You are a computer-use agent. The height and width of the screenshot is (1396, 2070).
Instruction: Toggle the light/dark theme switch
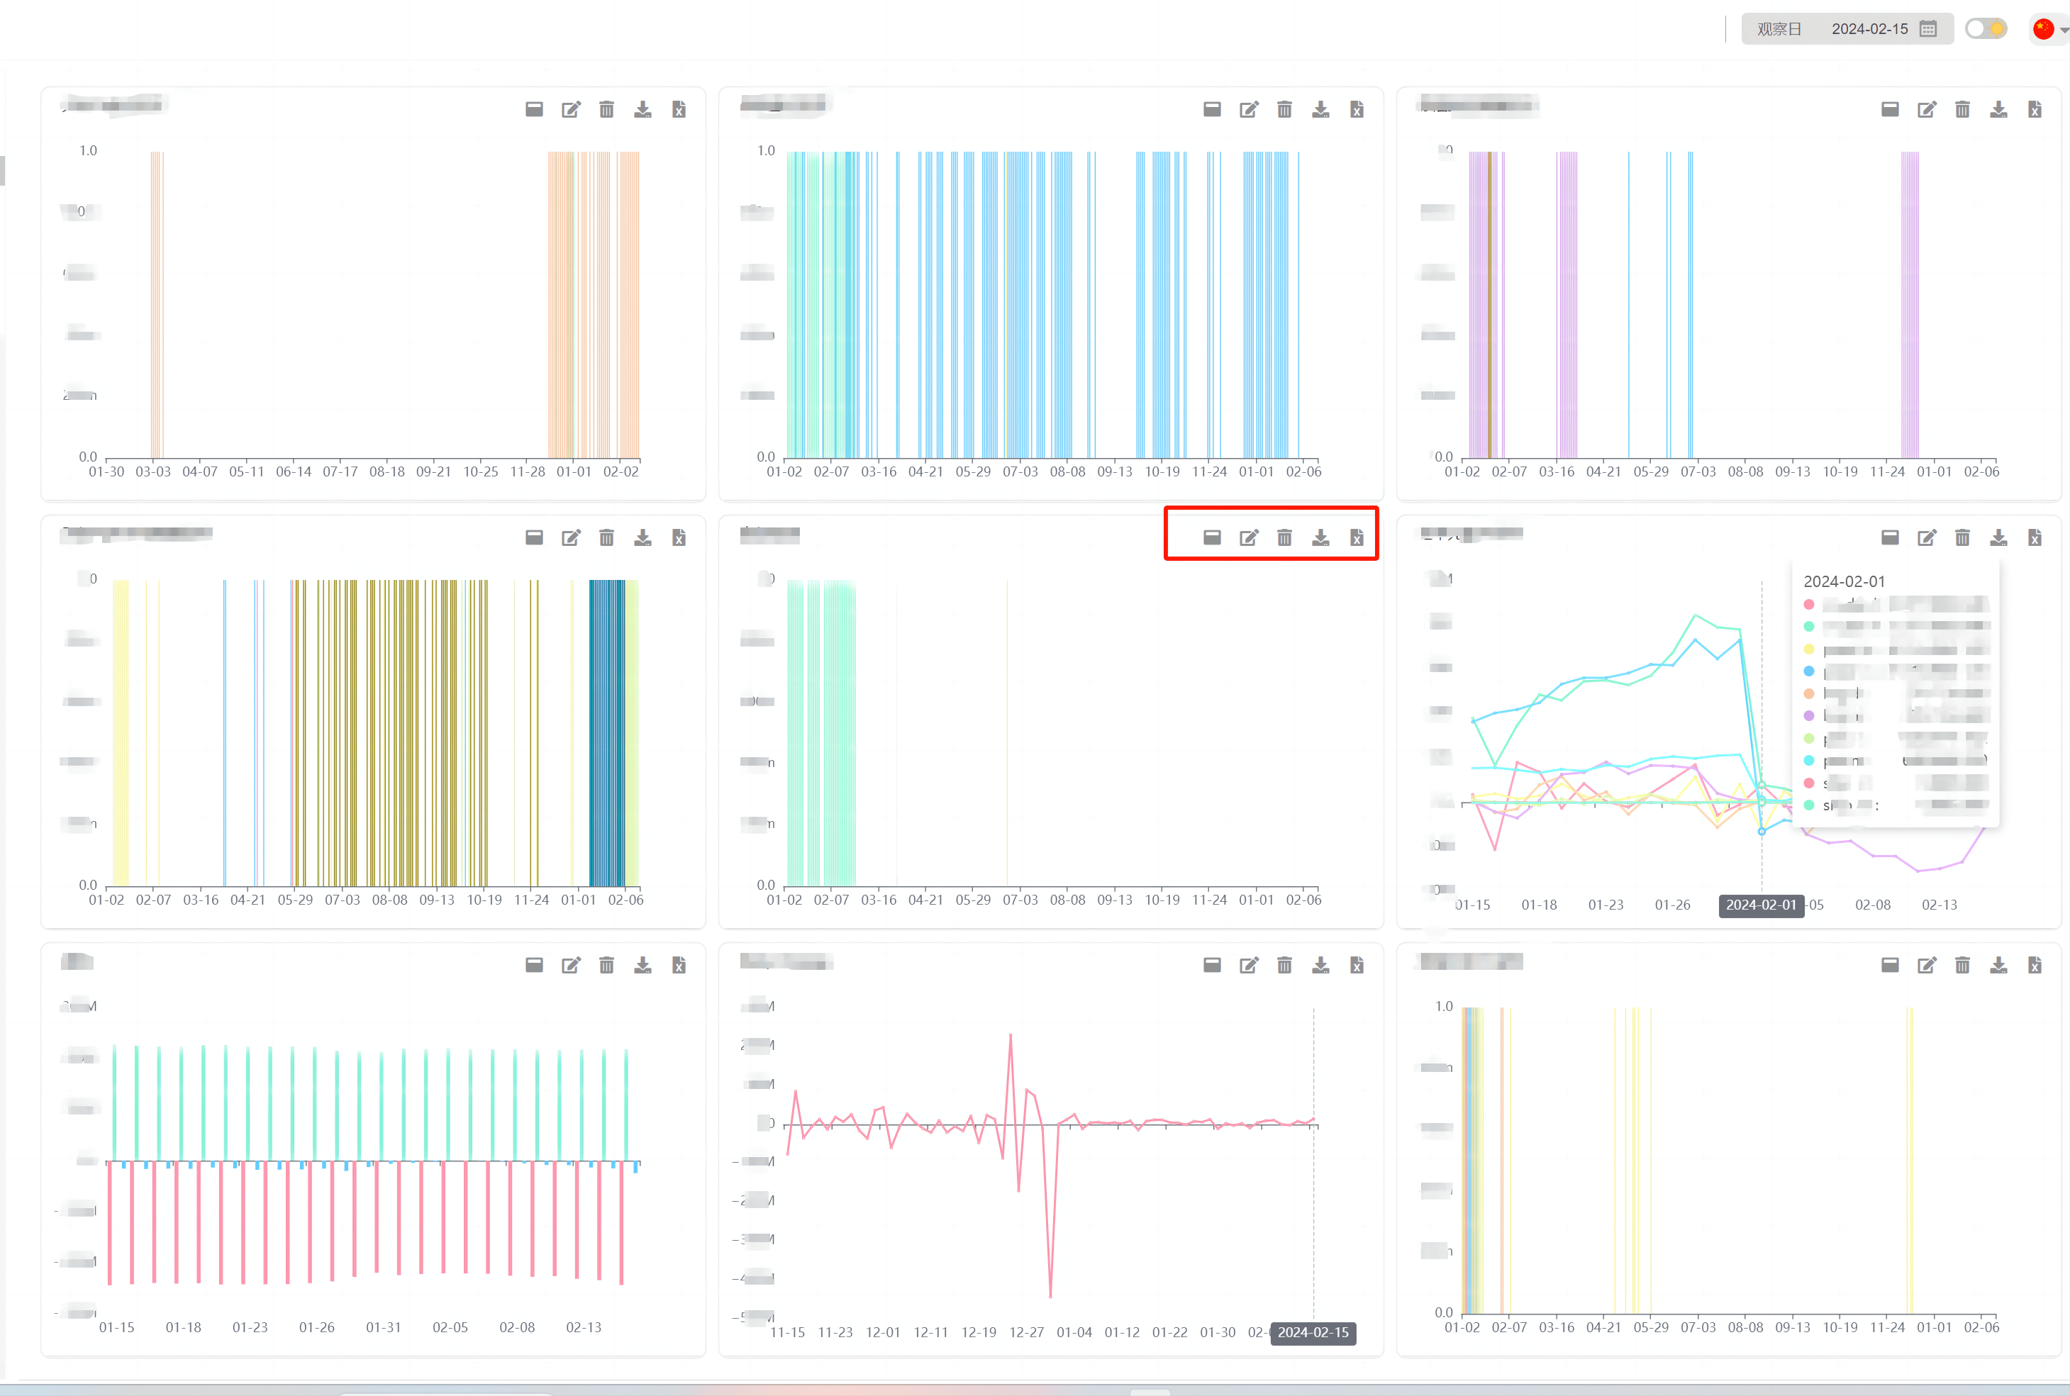coord(1986,28)
